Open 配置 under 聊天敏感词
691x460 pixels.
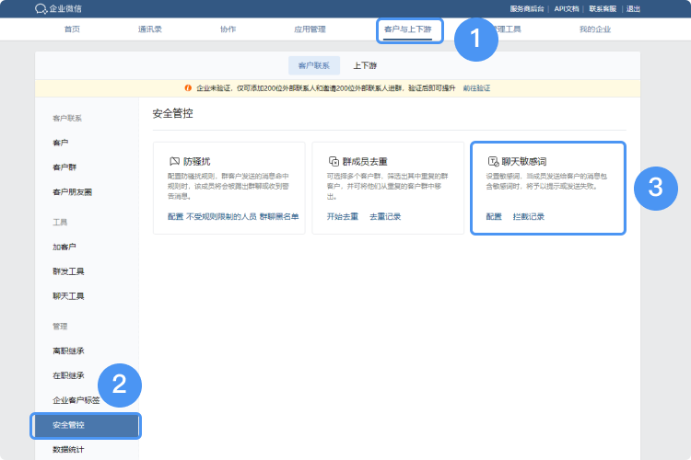[494, 216]
